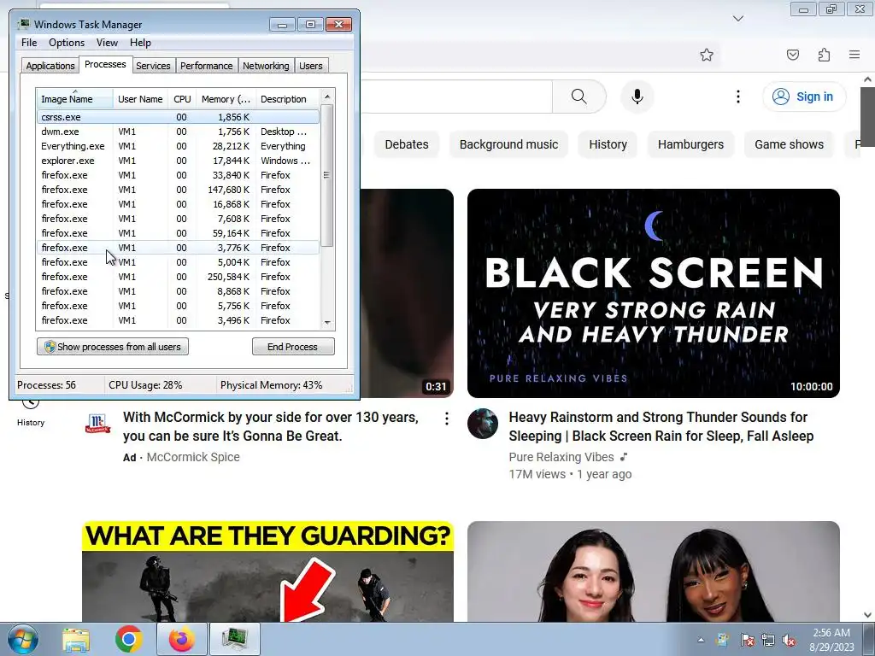This screenshot has height=656, width=875.
Task: Open the File menu in Task Manager
Action: [x=29, y=43]
